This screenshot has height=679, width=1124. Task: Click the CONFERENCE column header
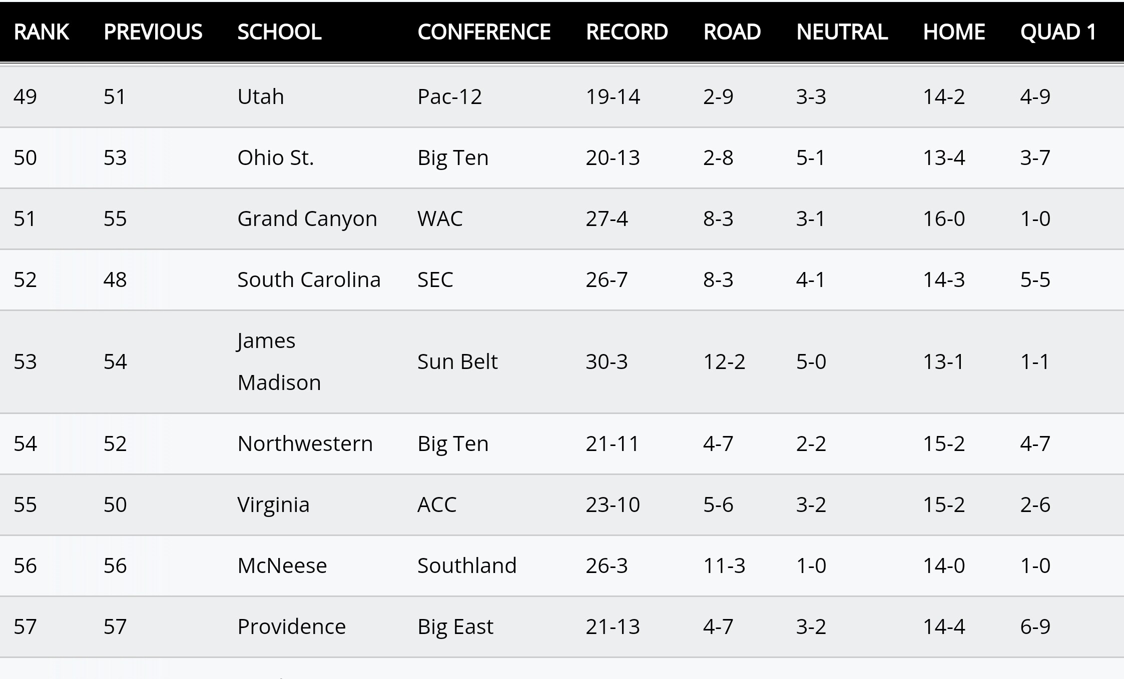pos(484,32)
